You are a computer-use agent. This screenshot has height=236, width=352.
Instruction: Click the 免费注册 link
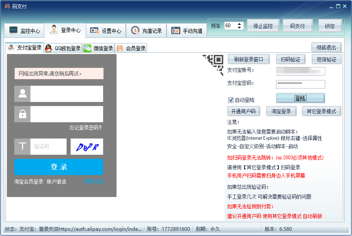click(94, 181)
